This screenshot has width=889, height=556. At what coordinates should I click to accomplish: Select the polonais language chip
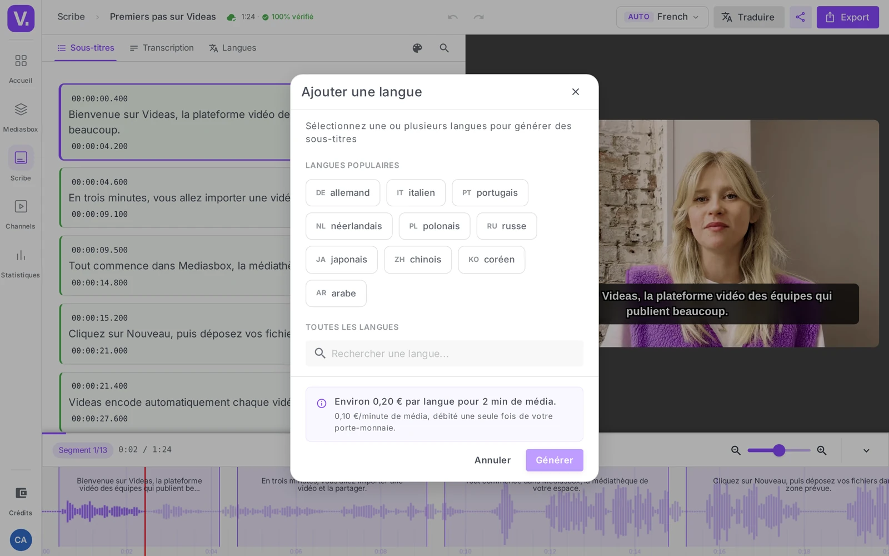tap(434, 226)
